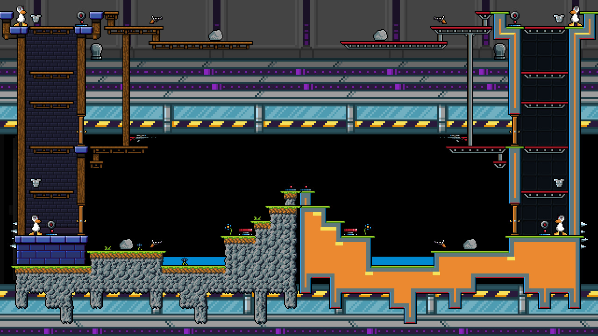Click the red weapon on the orange step

[350, 231]
